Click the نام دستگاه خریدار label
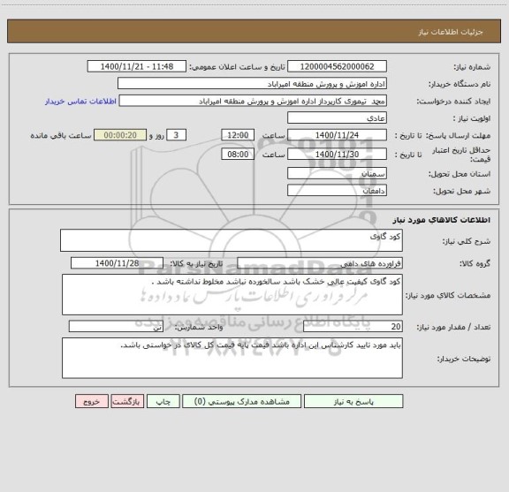 click(460, 84)
